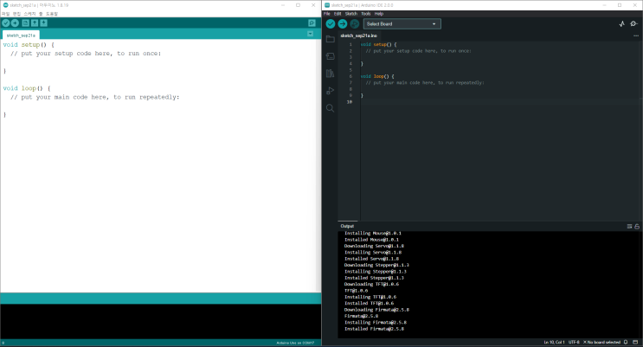Open the Select Board dropdown
Image resolution: width=643 pixels, height=347 pixels.
(402, 23)
